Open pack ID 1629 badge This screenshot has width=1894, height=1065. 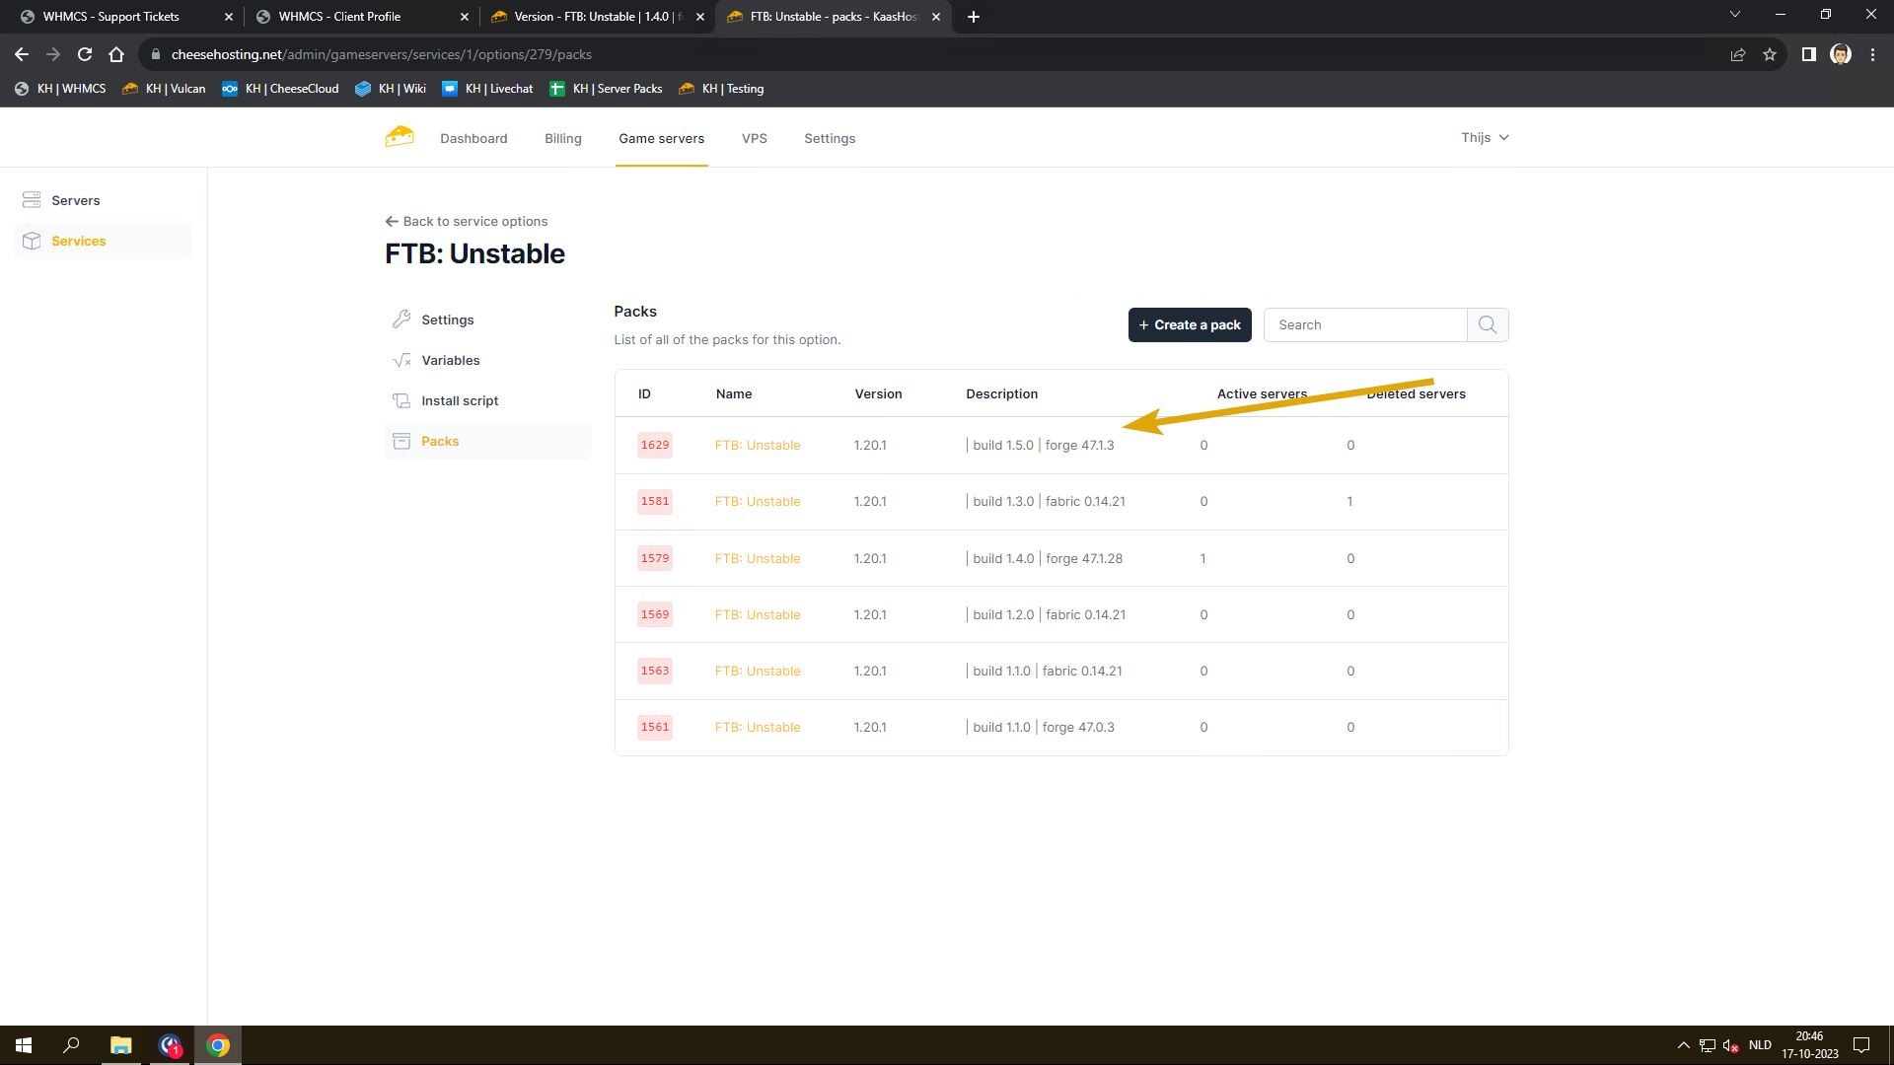click(x=655, y=445)
